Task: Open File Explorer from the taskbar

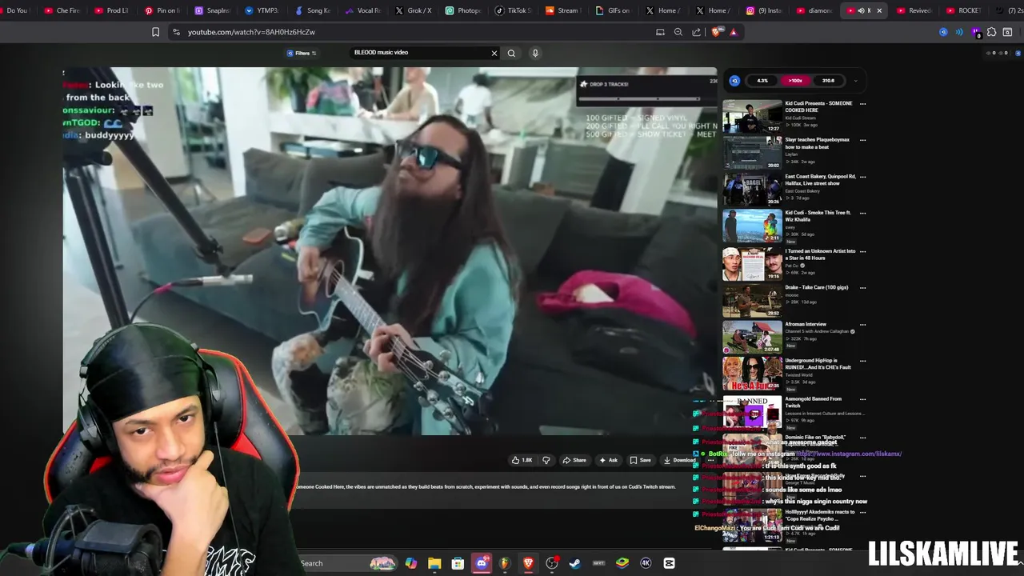Action: 434,563
